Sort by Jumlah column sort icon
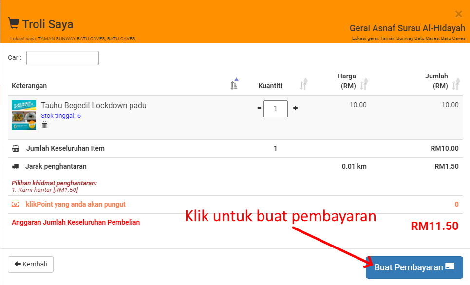This screenshot has width=470, height=285. (455, 85)
